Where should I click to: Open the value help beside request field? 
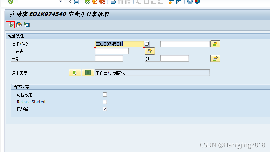[x=147, y=44]
